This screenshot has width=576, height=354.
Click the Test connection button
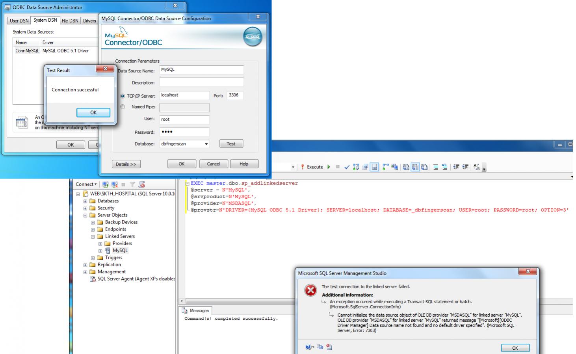231,144
